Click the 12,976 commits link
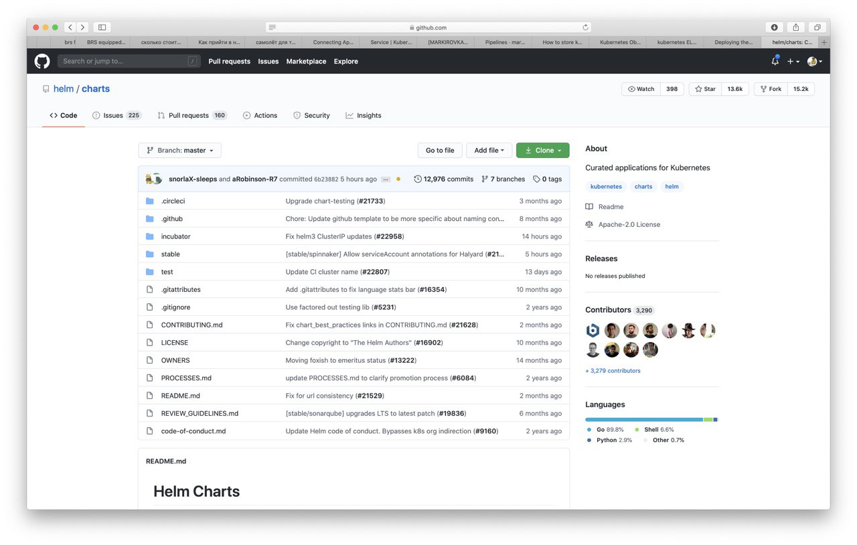The width and height of the screenshot is (857, 545). [443, 179]
